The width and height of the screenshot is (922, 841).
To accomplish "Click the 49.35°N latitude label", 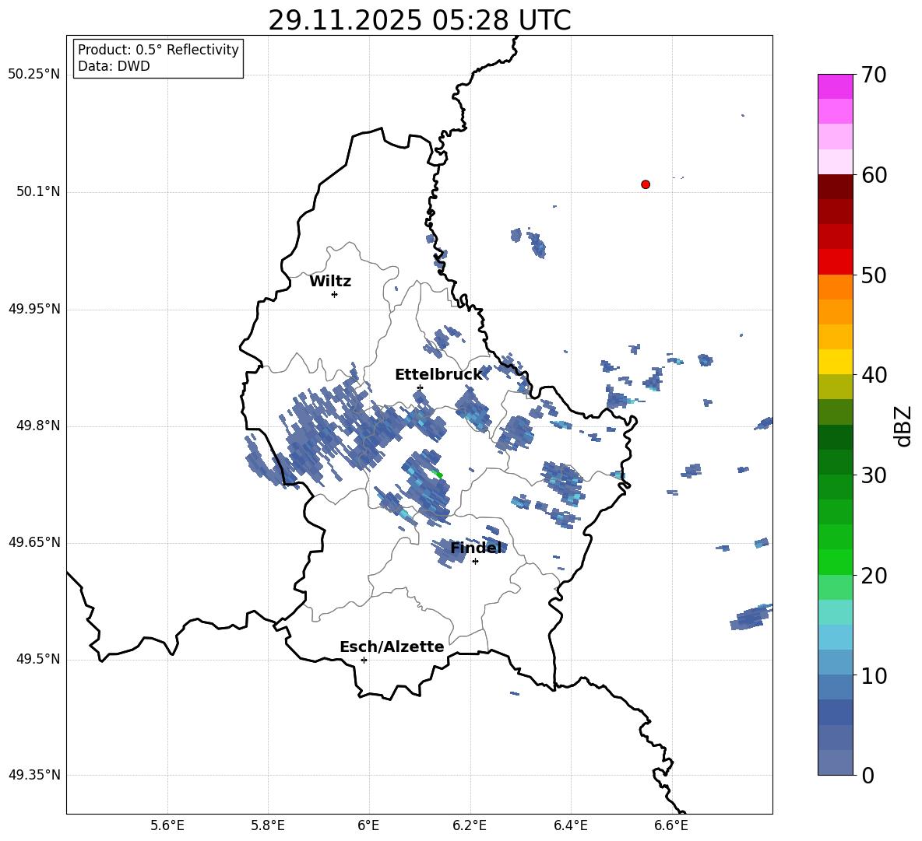I will [34, 775].
